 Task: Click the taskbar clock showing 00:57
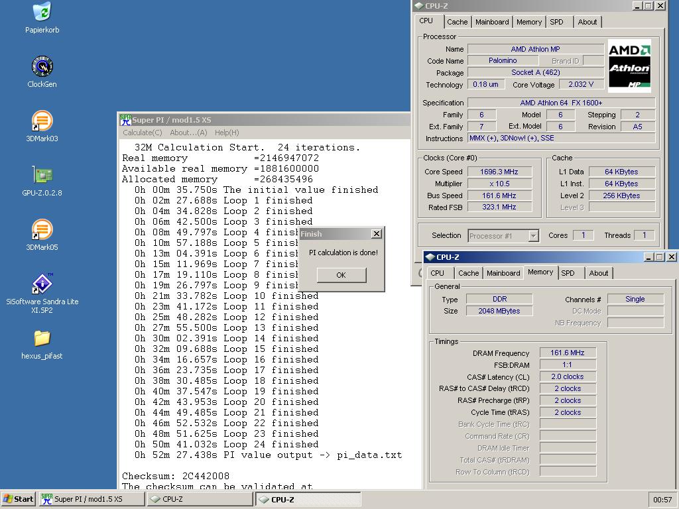pos(662,500)
